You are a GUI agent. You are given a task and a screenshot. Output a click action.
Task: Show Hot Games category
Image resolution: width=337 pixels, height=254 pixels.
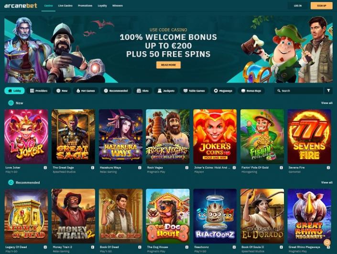86,91
